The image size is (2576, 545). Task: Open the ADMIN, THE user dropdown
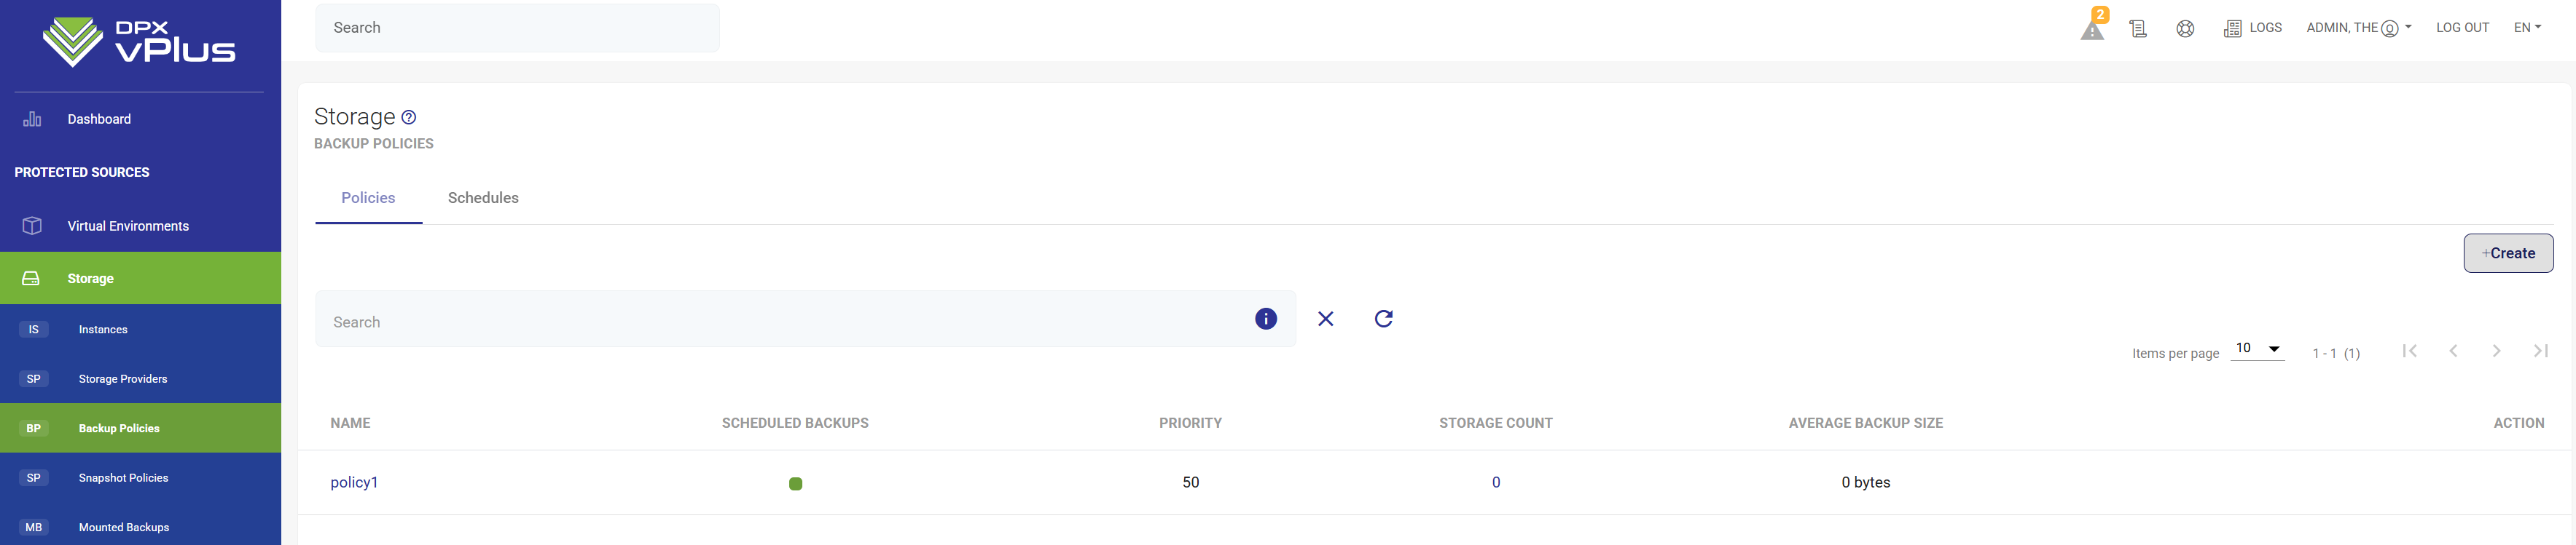coord(2358,28)
